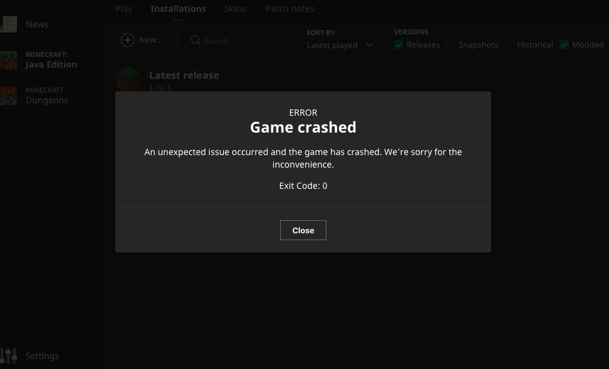Expand the sort by chevron arrow
The image size is (609, 369).
(x=370, y=45)
